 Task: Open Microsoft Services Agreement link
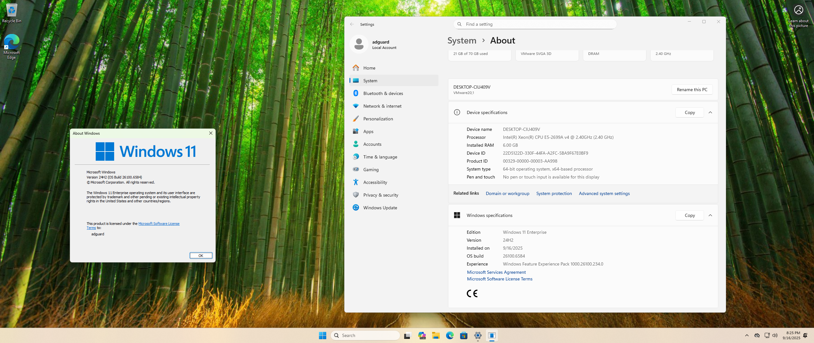coord(496,272)
